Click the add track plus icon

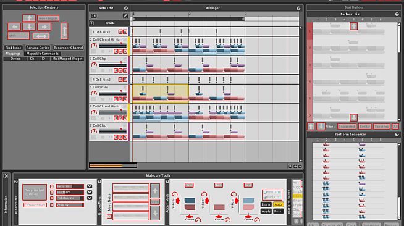[91, 23]
